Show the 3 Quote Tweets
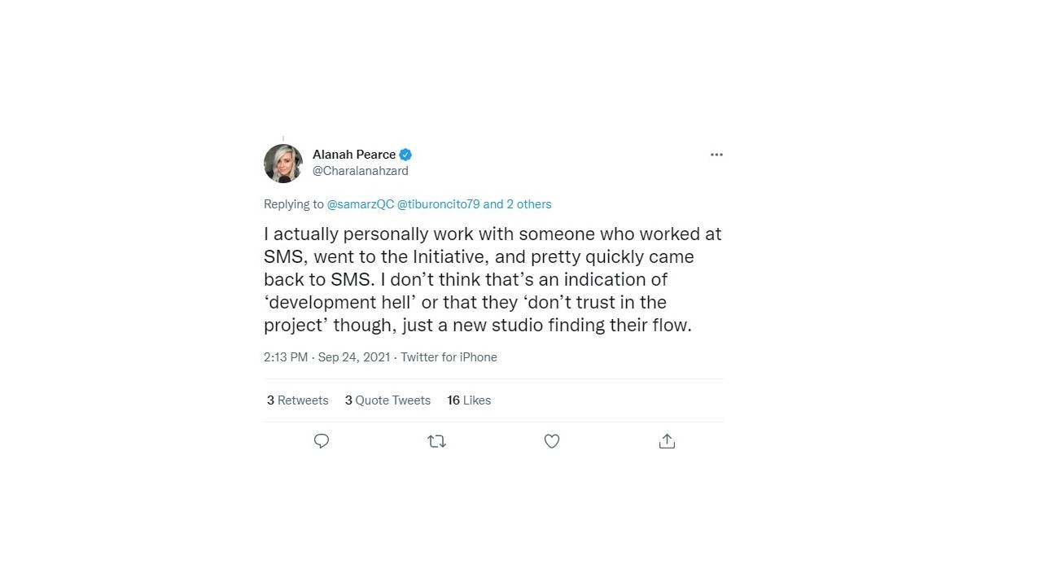 pyautogui.click(x=387, y=400)
